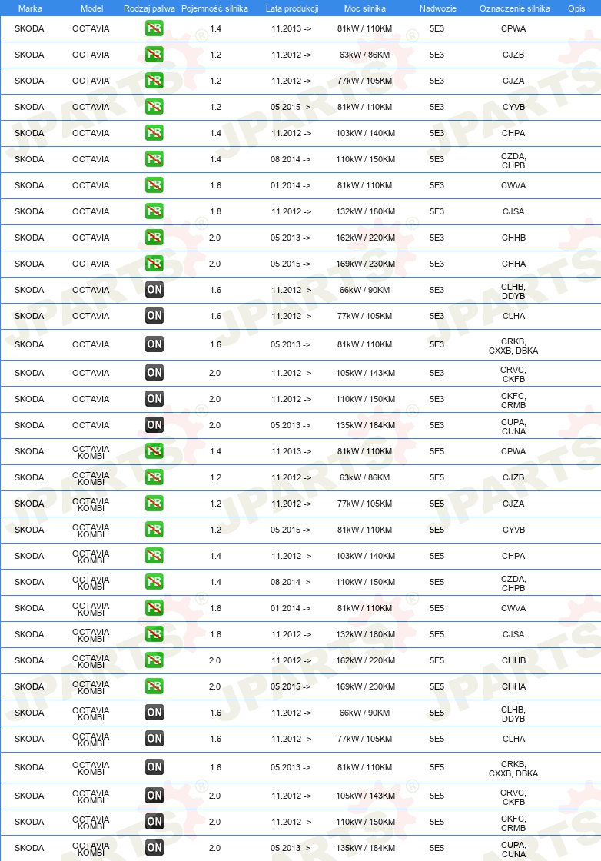This screenshot has height=861, width=601.
Task: Click the 'Opis' column header
Action: pyautogui.click(x=576, y=8)
